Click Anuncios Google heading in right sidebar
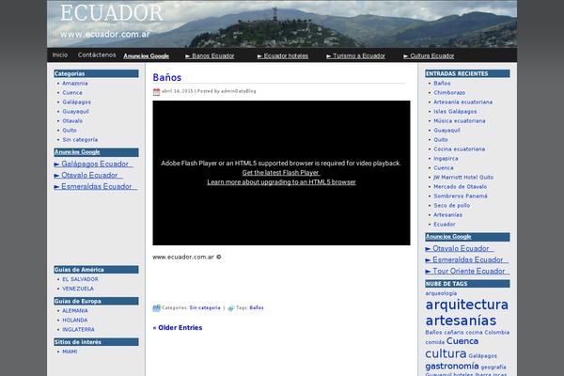The image size is (564, 376). [448, 237]
